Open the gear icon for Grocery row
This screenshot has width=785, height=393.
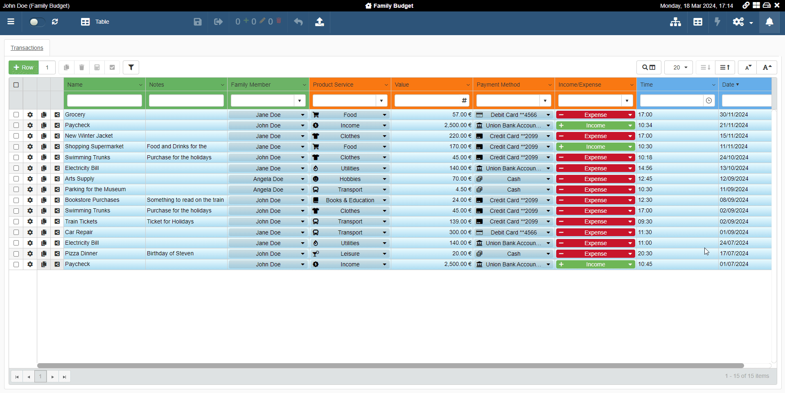[x=30, y=115]
